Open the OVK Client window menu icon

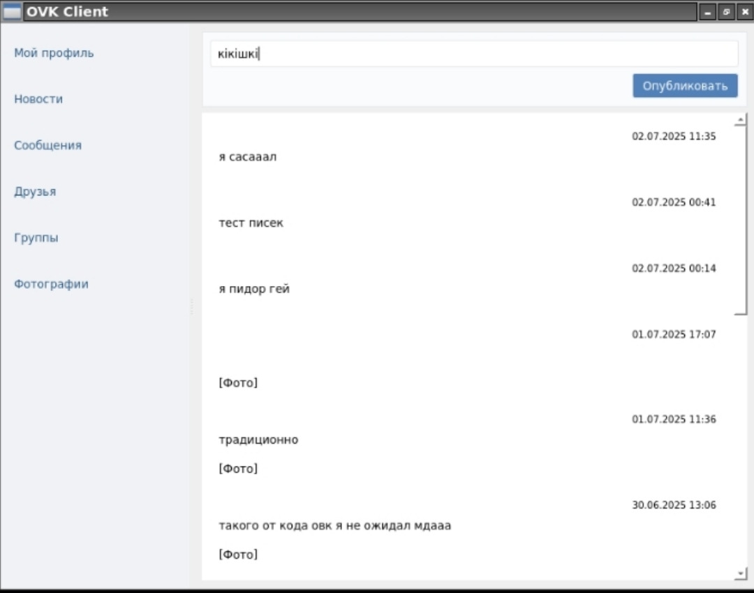(x=12, y=12)
